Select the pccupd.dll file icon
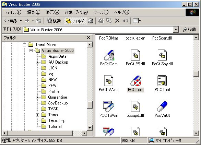Image resolution: width=201 pixels, height=145 pixels. point(135,107)
